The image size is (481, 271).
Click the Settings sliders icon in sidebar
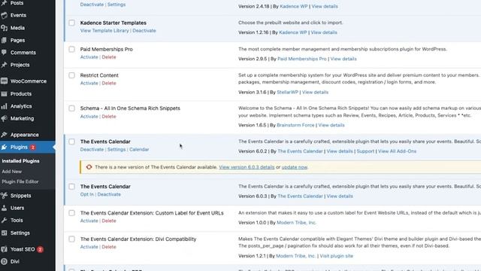(4, 233)
